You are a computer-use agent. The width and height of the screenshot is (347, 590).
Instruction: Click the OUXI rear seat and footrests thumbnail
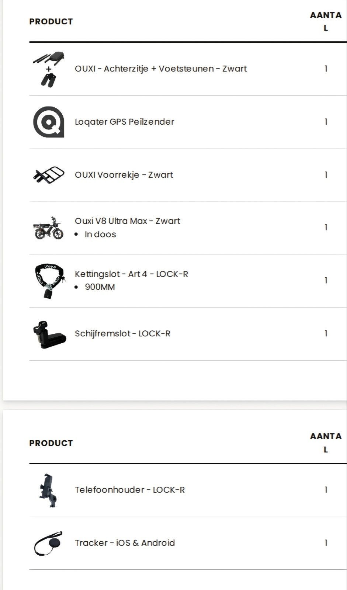point(49,69)
